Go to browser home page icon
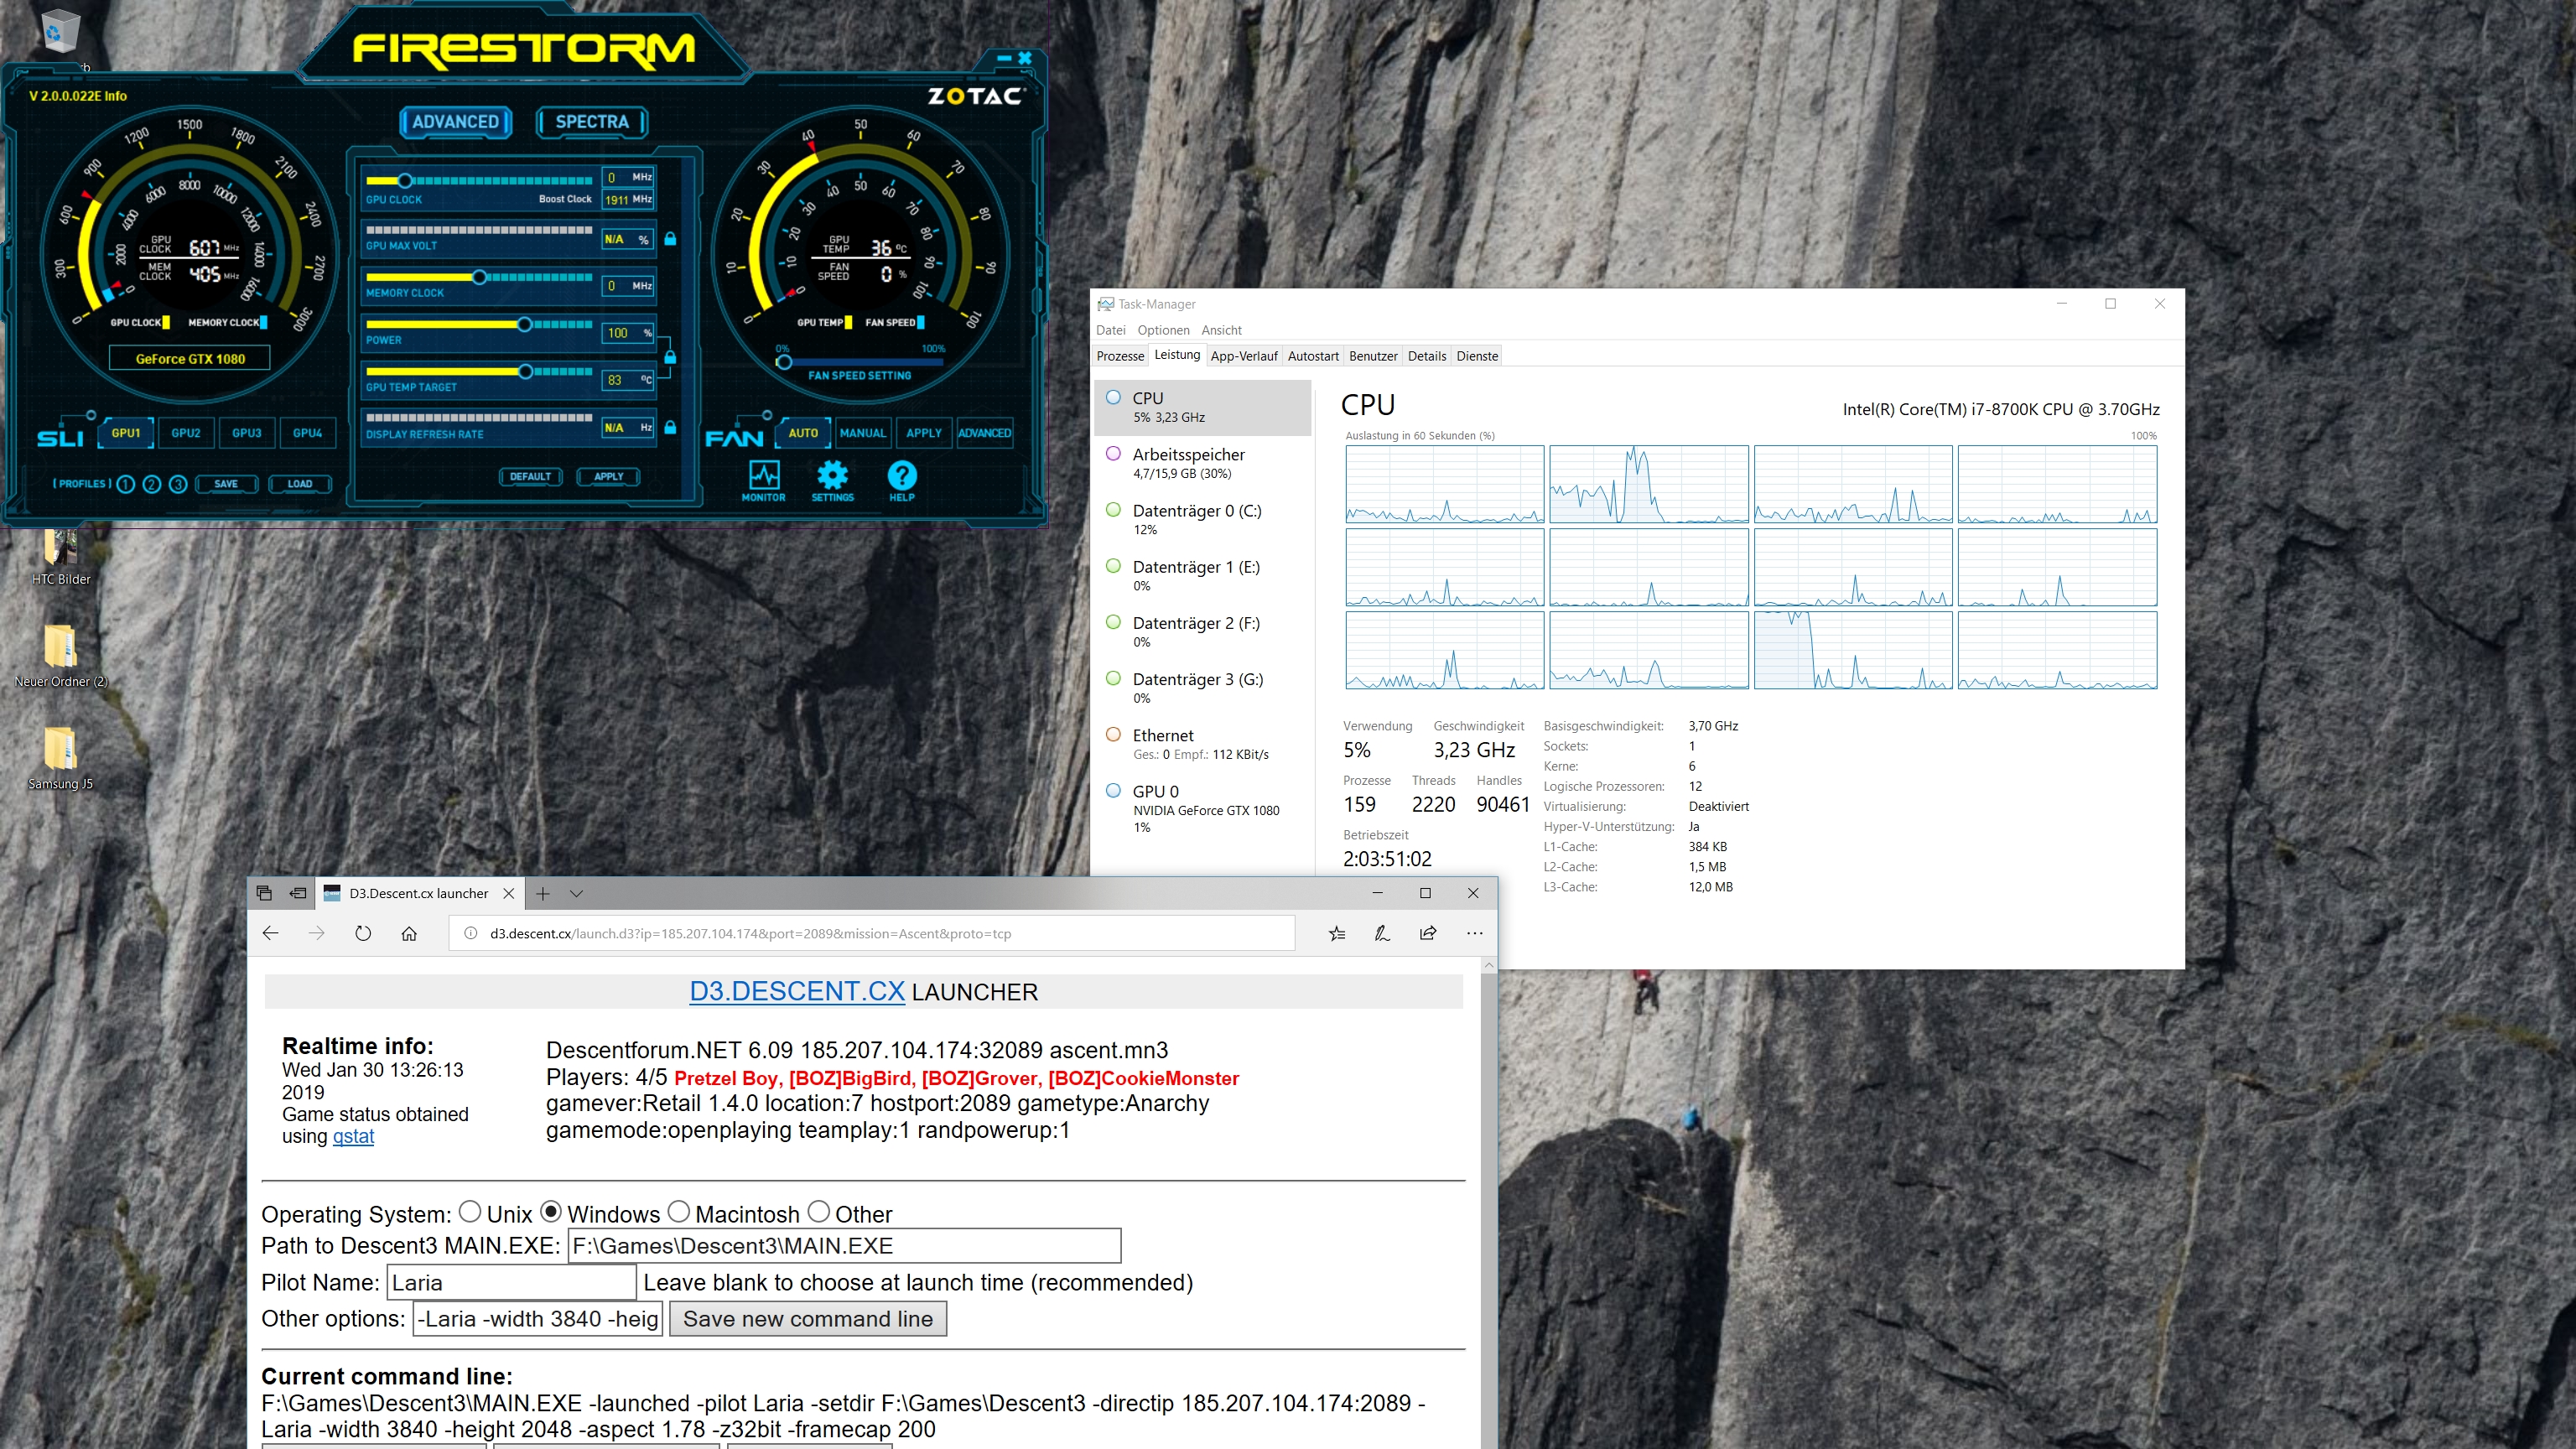This screenshot has width=2576, height=1449. 409,933
